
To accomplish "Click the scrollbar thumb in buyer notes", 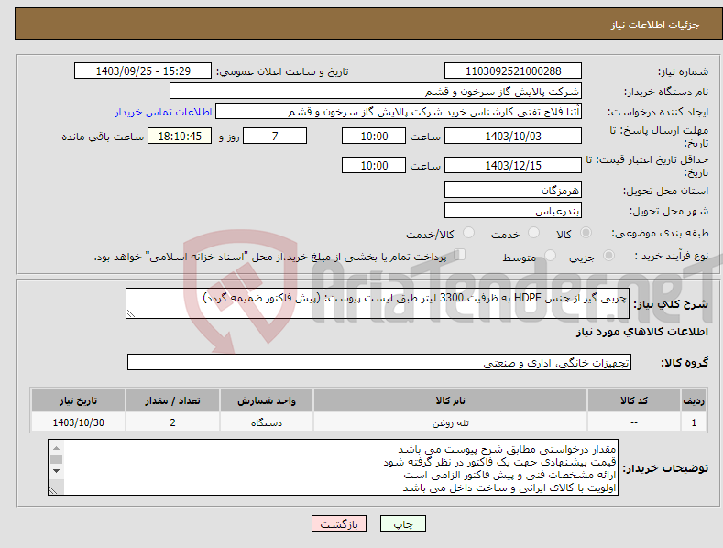I will coord(56,459).
